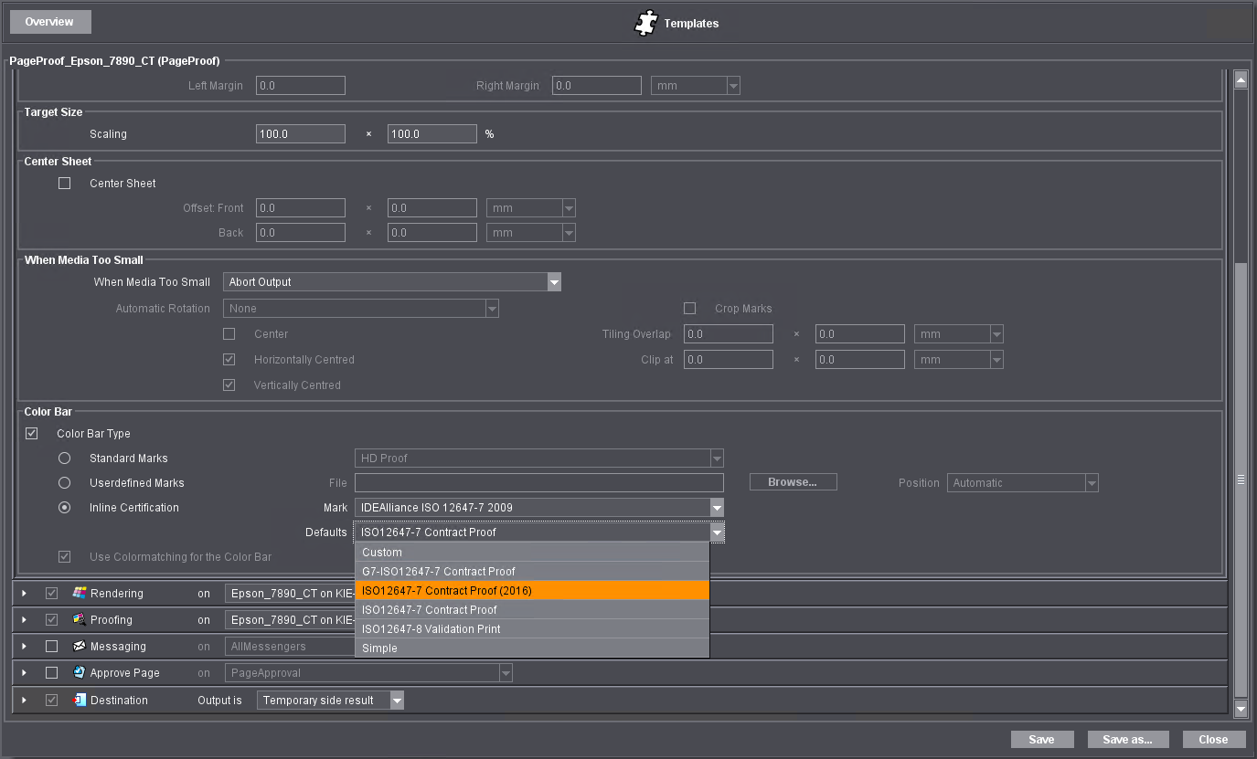Click the first Offset Front field
This screenshot has height=759, width=1257.
[301, 208]
